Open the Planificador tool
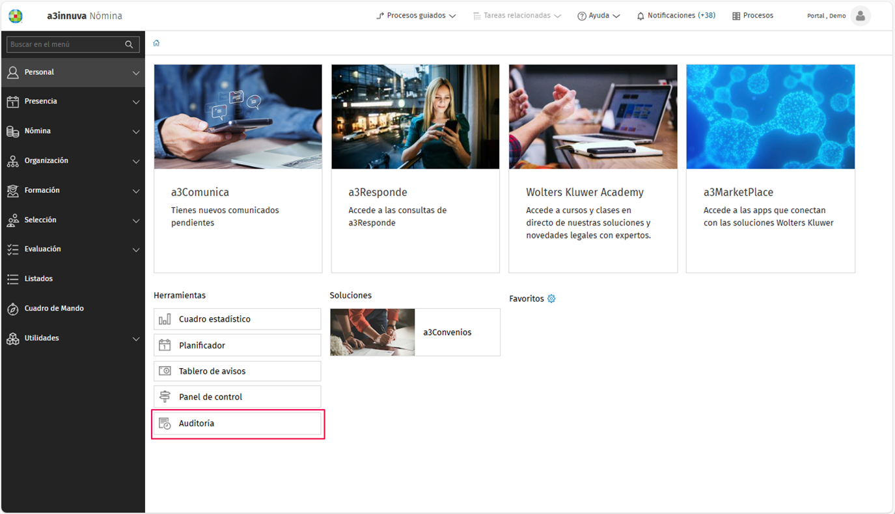 pyautogui.click(x=238, y=345)
